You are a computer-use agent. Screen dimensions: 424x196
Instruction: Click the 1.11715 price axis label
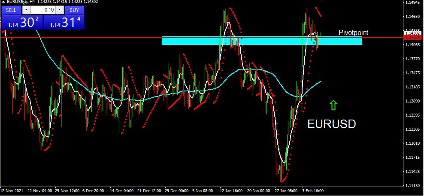[x=413, y=158]
